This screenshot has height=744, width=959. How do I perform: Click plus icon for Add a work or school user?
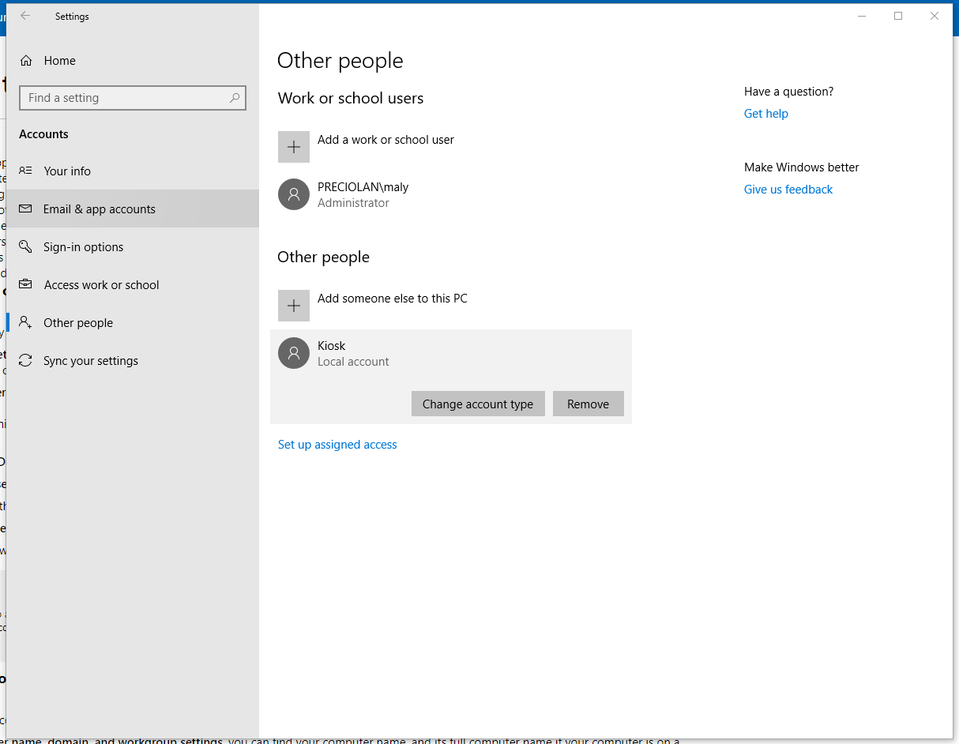(x=294, y=147)
